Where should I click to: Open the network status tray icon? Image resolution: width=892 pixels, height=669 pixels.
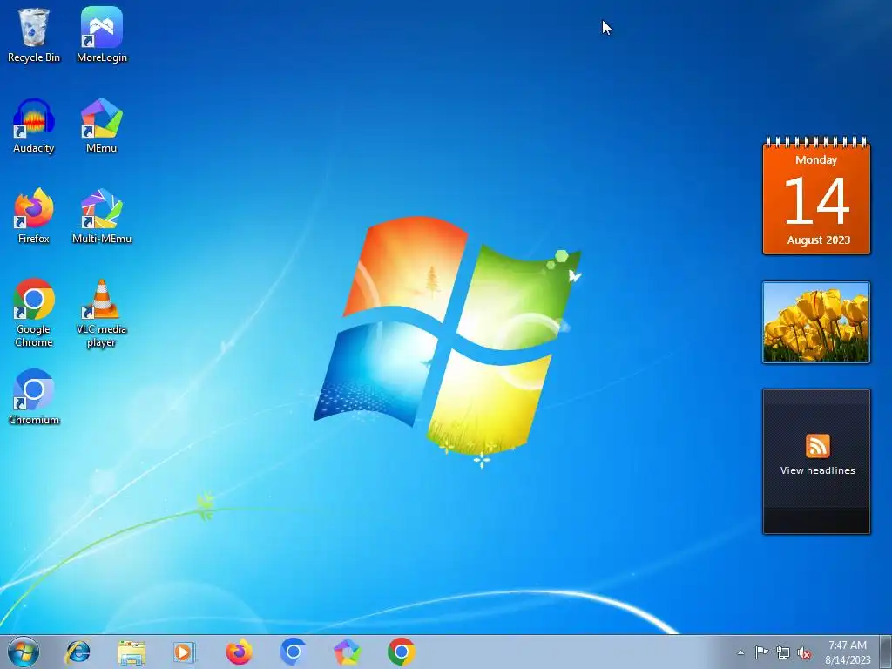pyautogui.click(x=783, y=652)
